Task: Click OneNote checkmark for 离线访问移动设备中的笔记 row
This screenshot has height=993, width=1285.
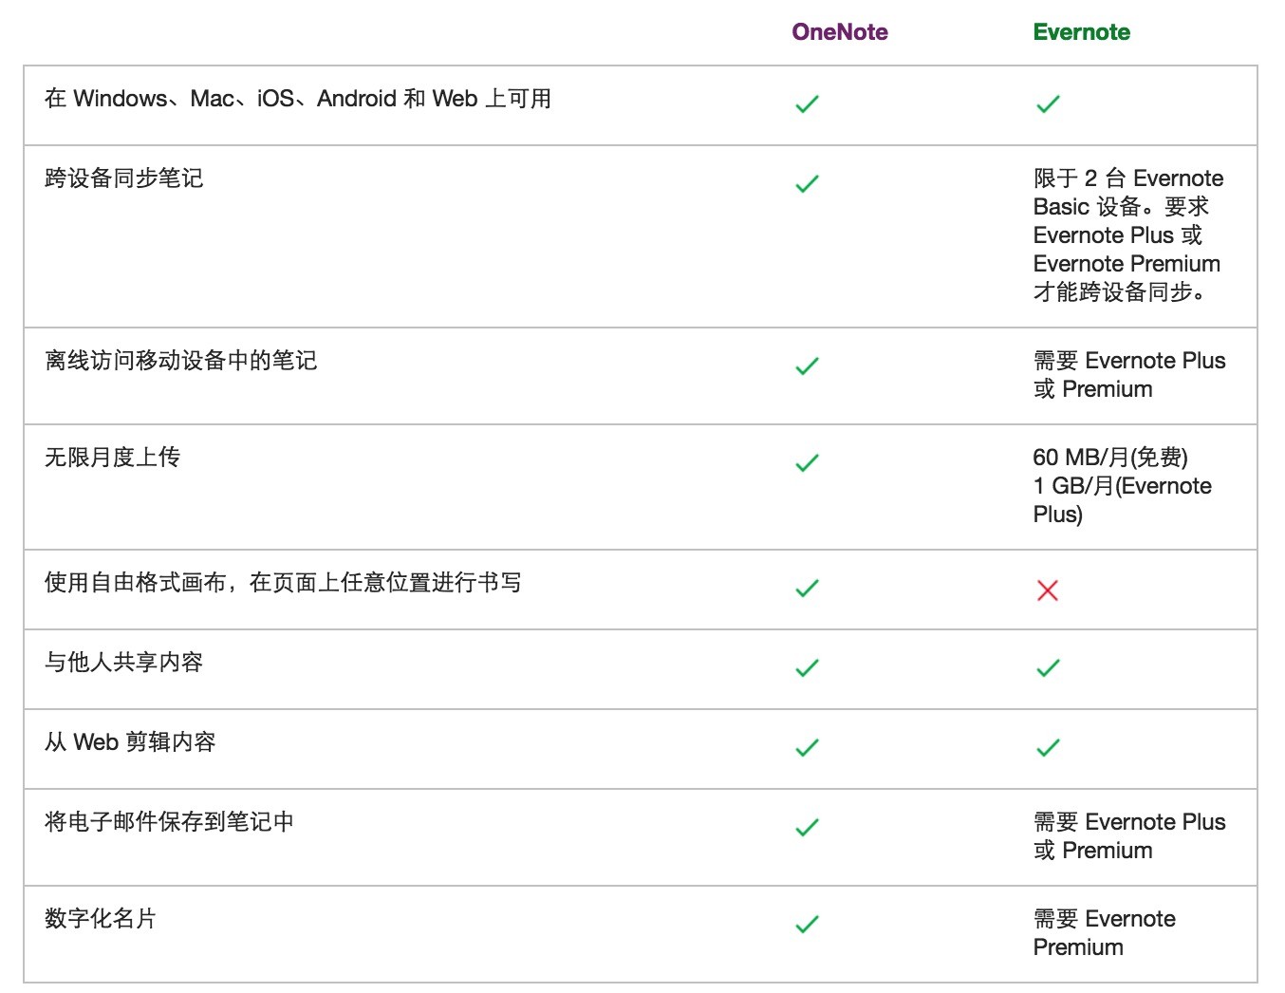Action: point(807,365)
